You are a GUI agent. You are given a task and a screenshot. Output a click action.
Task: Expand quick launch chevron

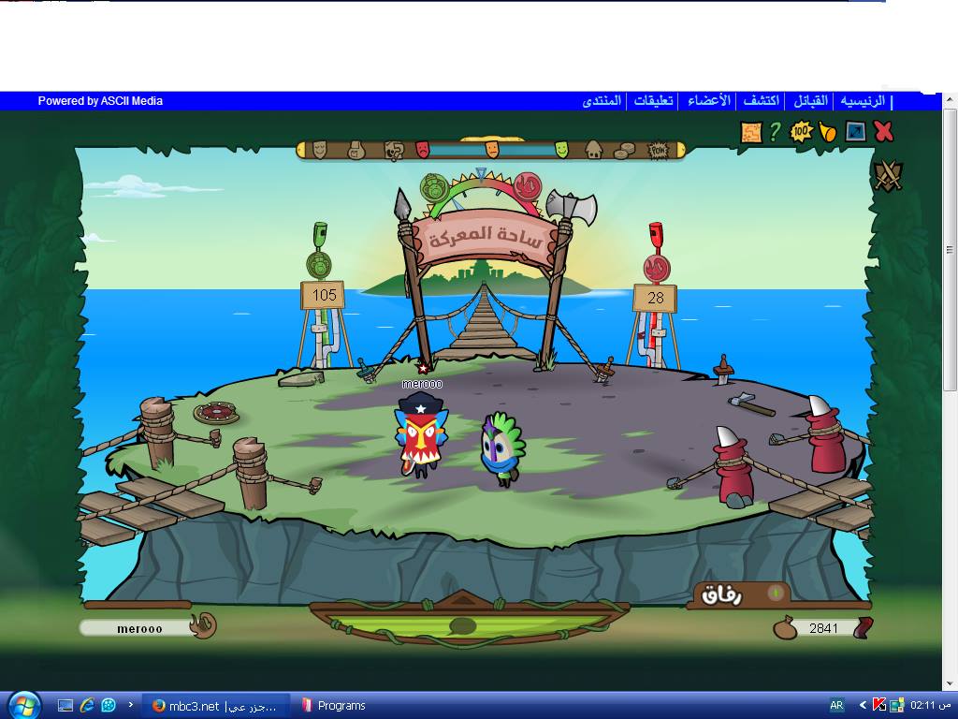tap(130, 705)
